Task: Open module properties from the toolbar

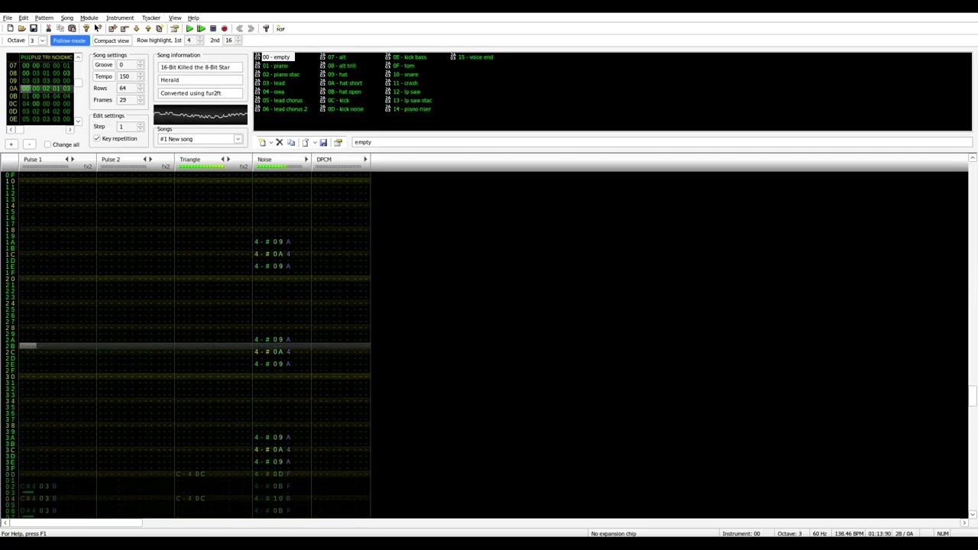Action: tap(174, 28)
